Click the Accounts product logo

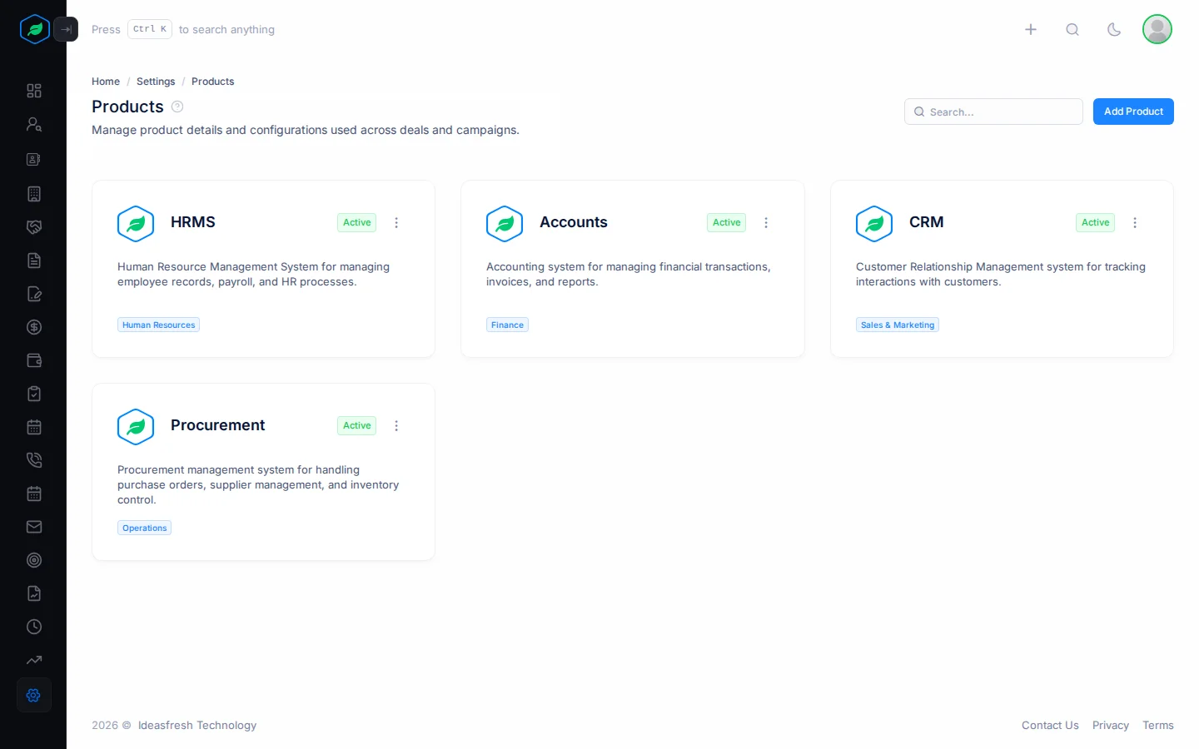tap(505, 224)
